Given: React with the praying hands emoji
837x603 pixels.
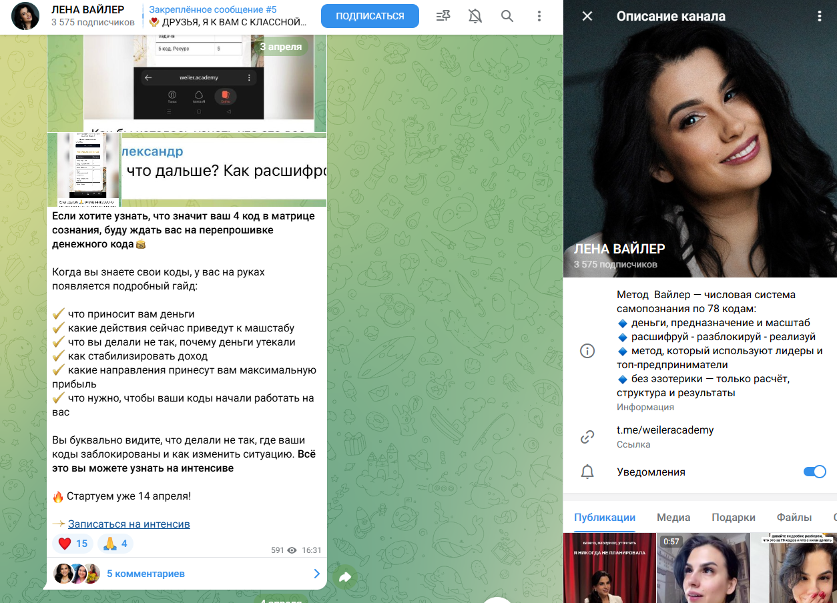Looking at the screenshot, I should pos(114,544).
